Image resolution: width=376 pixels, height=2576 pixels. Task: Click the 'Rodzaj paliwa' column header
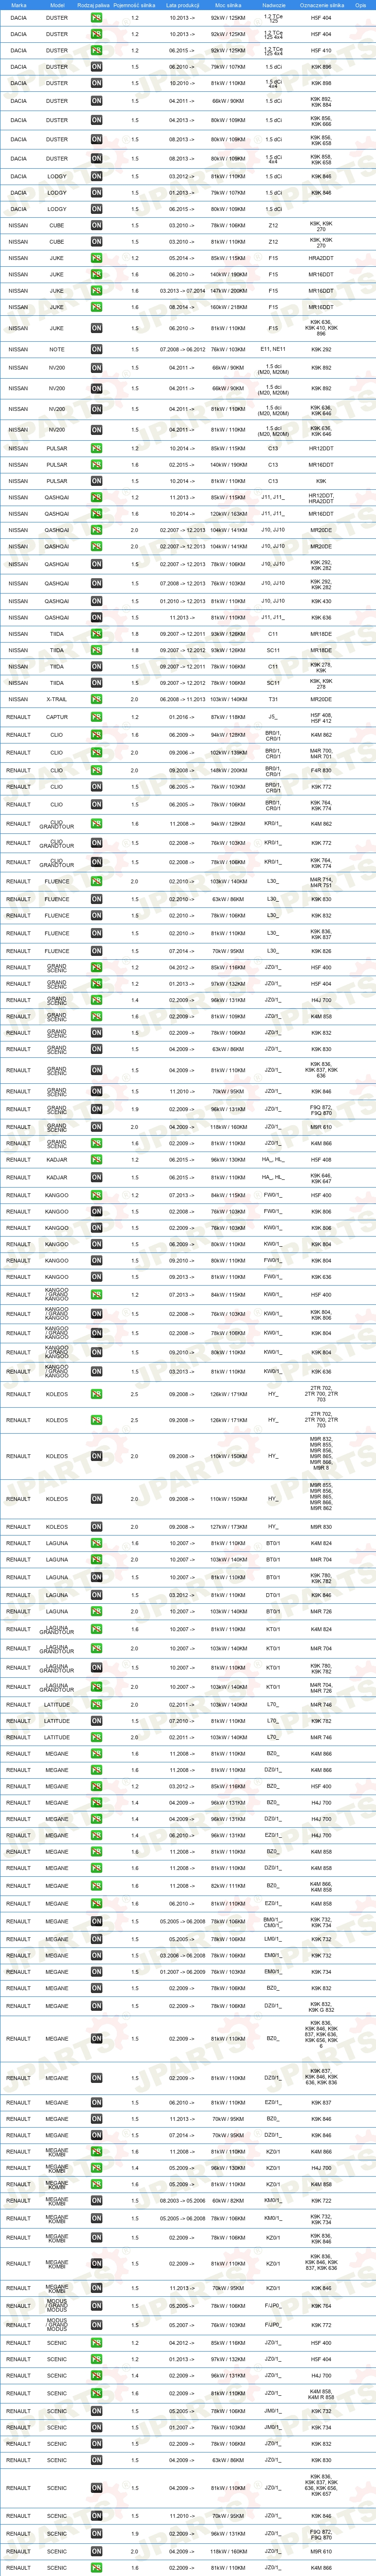pyautogui.click(x=94, y=5)
